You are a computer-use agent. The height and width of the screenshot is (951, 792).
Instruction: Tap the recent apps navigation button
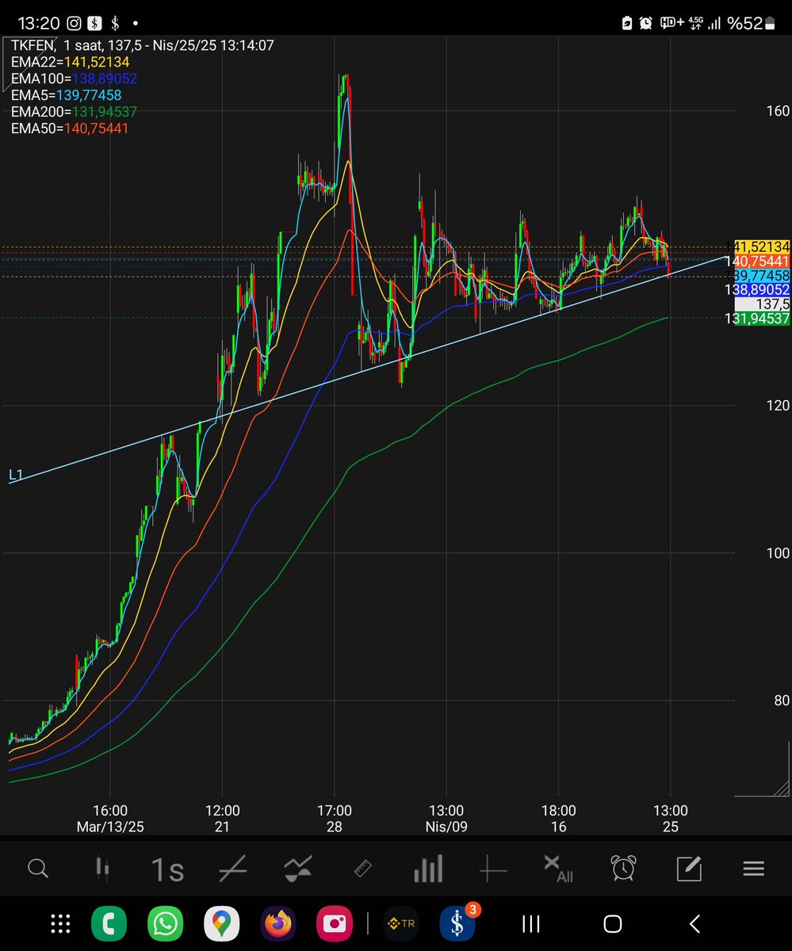pos(530,923)
